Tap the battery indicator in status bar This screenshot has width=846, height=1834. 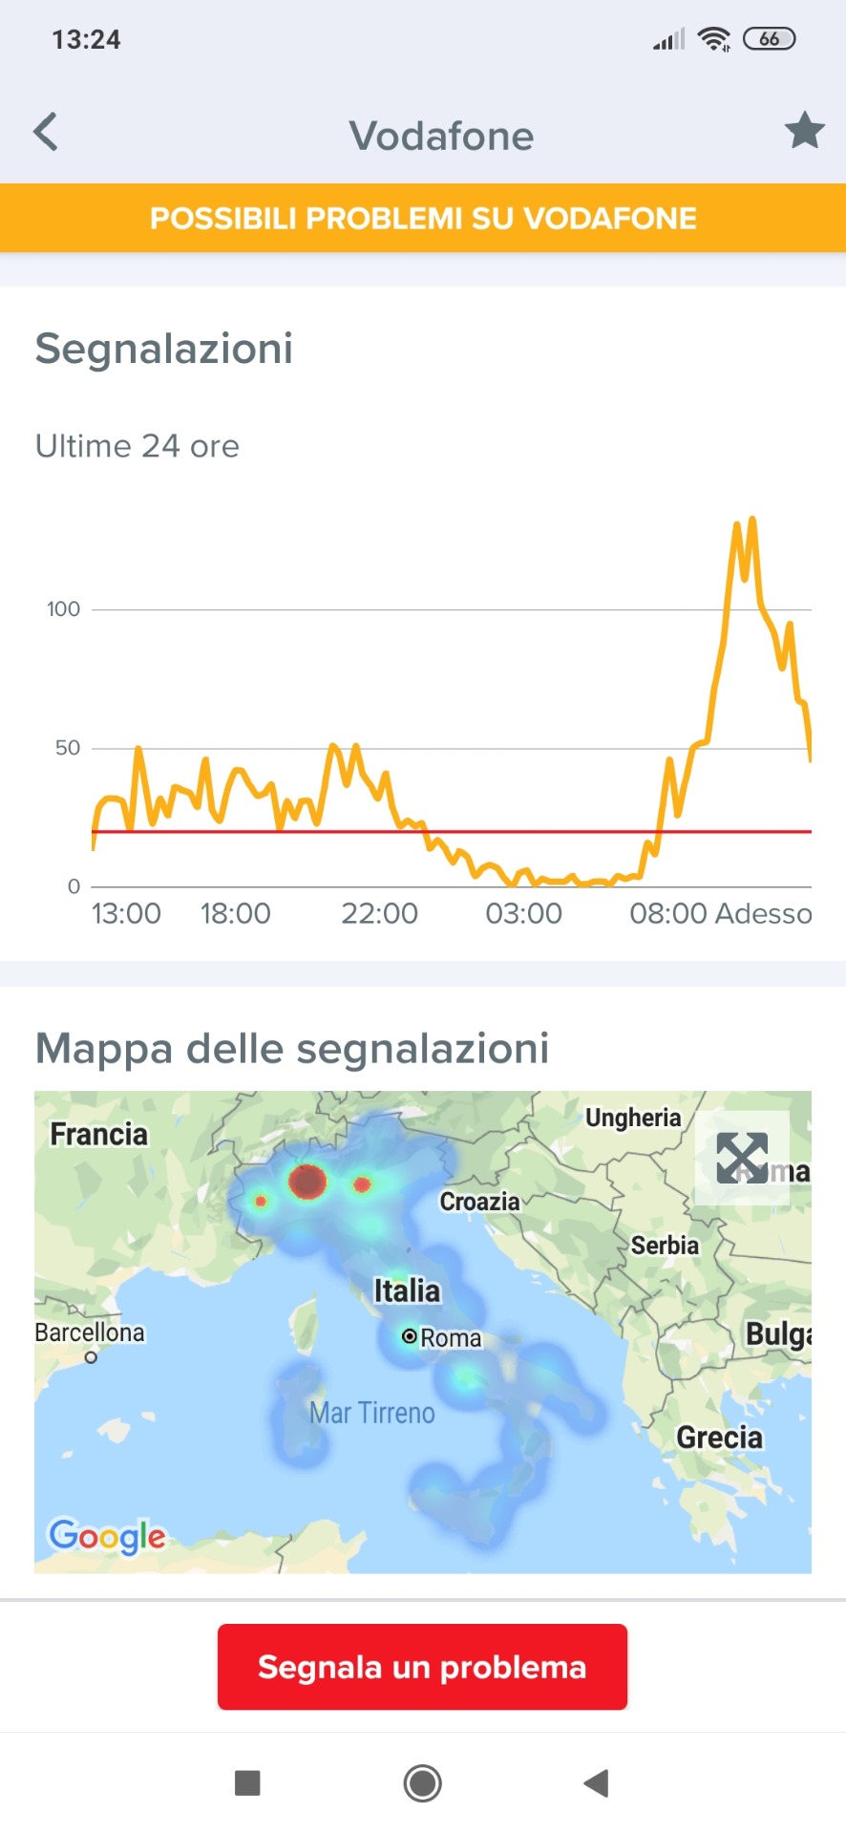(769, 39)
